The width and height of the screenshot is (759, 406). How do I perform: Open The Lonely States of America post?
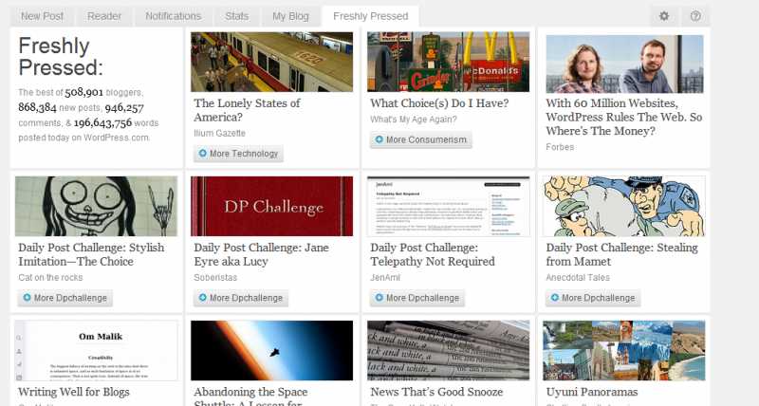[x=247, y=110]
